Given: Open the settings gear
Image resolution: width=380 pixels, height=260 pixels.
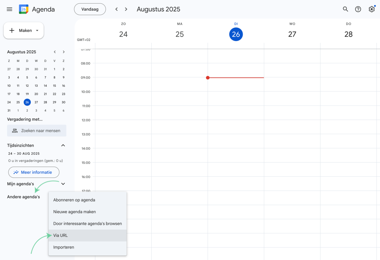Looking at the screenshot, I should coord(371,9).
